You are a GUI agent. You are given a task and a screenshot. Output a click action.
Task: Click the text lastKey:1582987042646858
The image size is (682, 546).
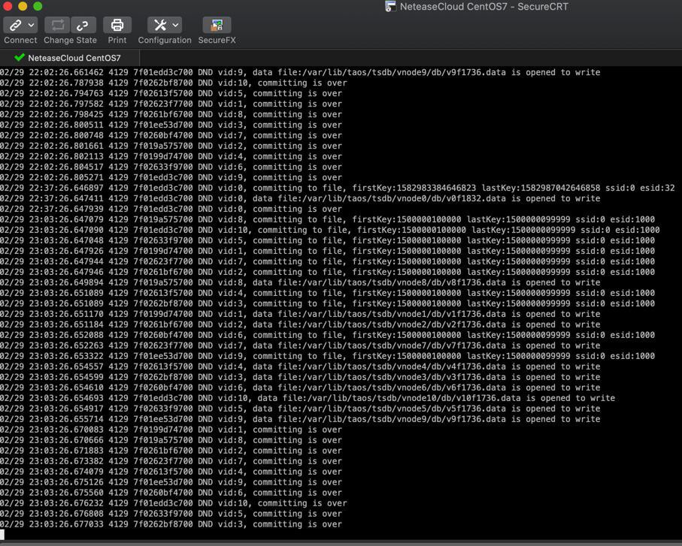(x=541, y=188)
